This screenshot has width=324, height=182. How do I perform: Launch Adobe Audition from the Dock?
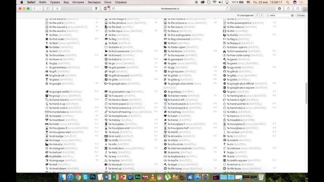[138, 177]
